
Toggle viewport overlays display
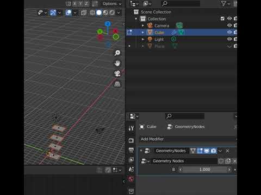tap(69, 12)
